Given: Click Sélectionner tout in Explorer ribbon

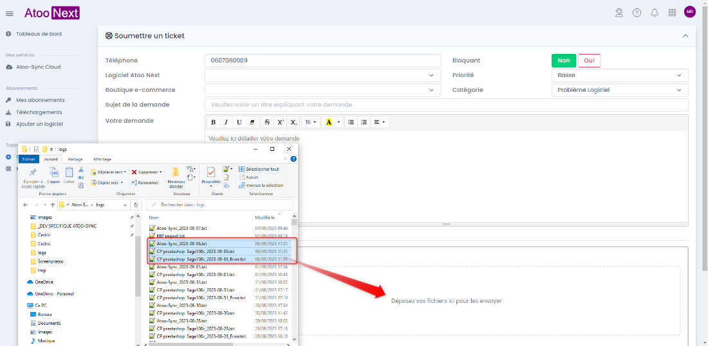Looking at the screenshot, I should pyautogui.click(x=259, y=169).
